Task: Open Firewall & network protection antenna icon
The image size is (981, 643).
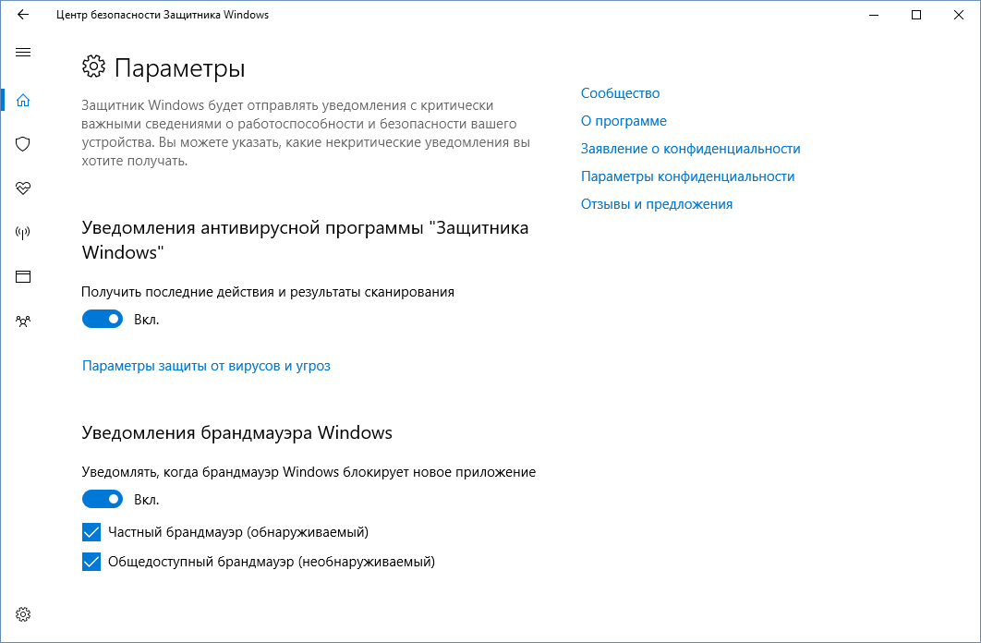Action: click(x=23, y=233)
